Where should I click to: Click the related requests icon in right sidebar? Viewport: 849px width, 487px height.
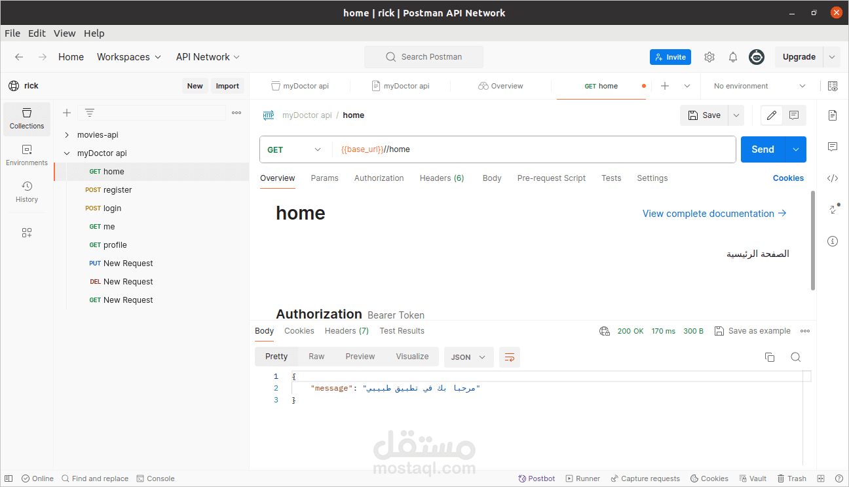tap(833, 210)
